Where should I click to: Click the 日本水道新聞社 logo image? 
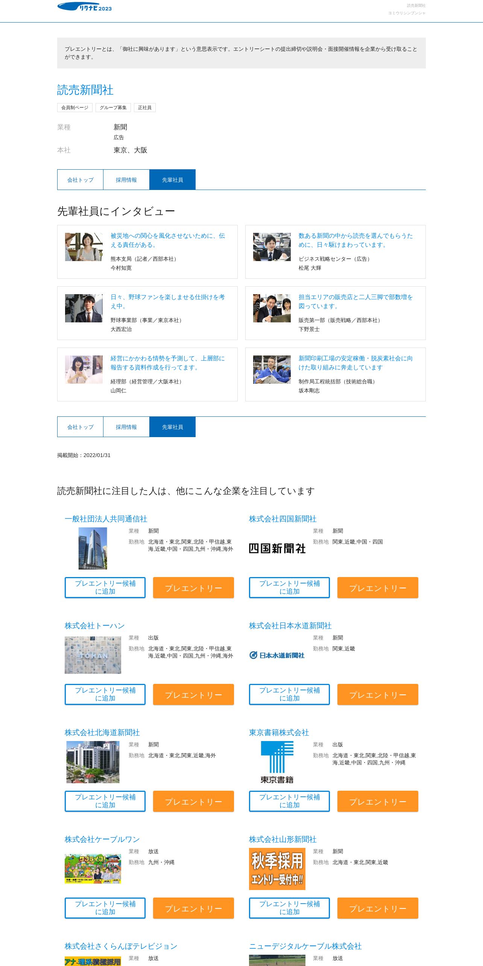[277, 655]
